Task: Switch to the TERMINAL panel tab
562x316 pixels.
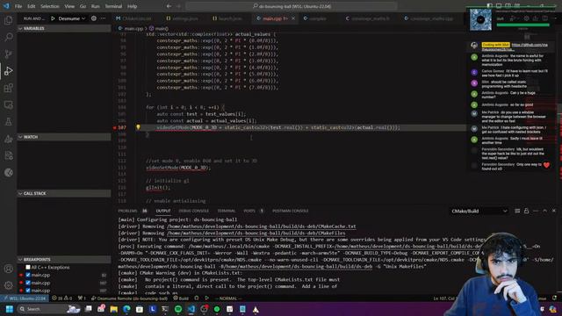Action: pos(227,211)
